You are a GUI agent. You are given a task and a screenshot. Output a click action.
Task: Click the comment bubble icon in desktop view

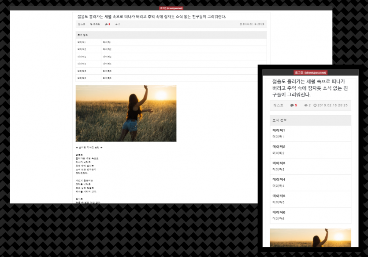pos(106,24)
